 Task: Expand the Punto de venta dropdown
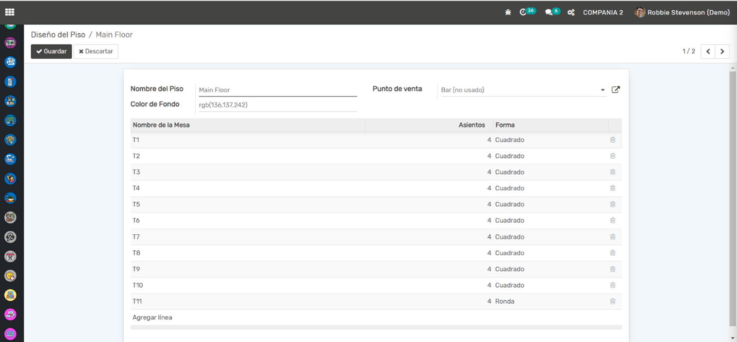[603, 90]
